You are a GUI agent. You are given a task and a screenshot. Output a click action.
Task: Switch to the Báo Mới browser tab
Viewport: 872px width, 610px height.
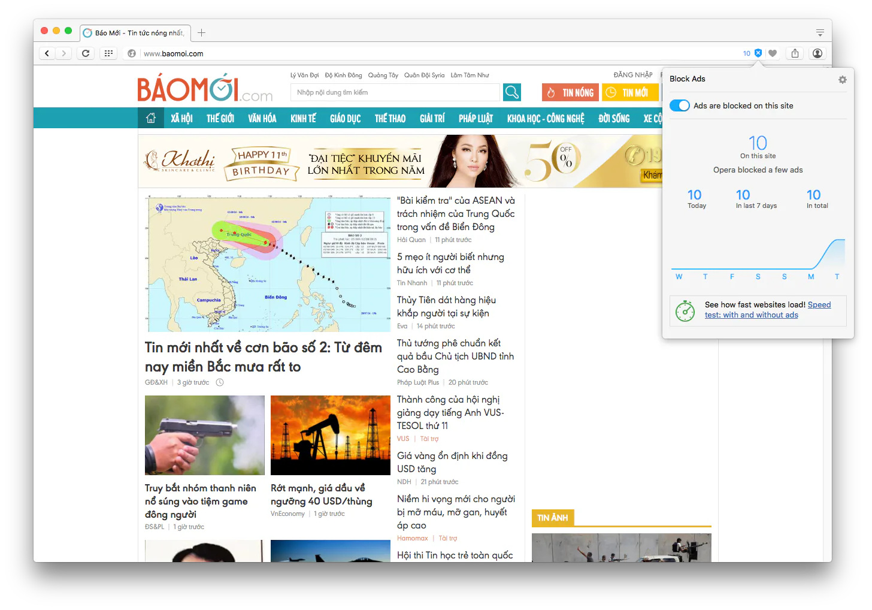point(135,33)
